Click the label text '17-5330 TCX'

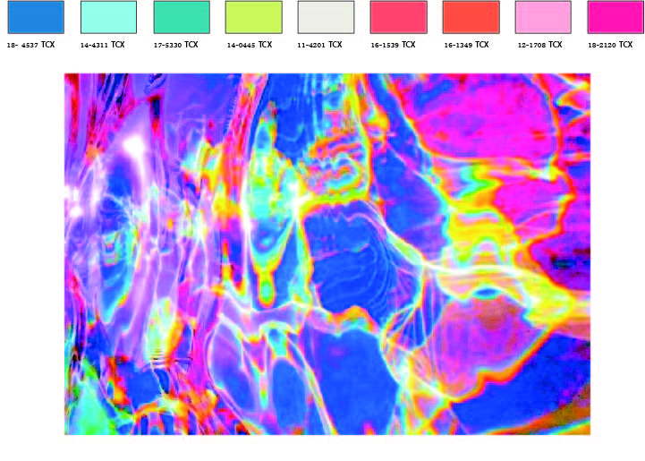pyautogui.click(x=175, y=45)
